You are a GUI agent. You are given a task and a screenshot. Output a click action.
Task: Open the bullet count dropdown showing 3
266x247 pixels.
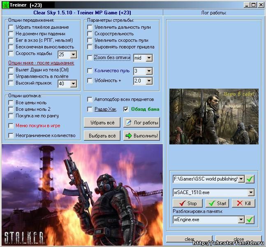pyautogui.click(x=149, y=71)
